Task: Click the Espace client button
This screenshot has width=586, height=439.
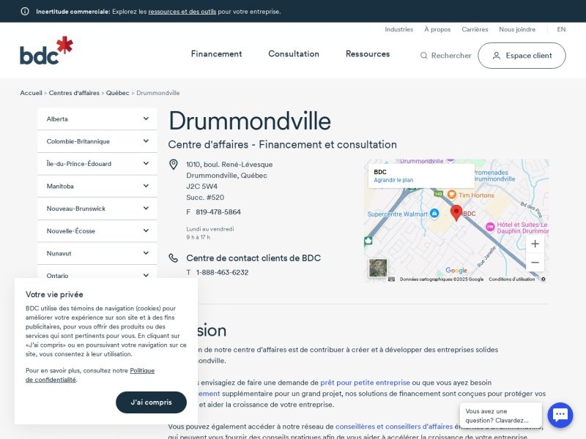Action: pos(522,56)
